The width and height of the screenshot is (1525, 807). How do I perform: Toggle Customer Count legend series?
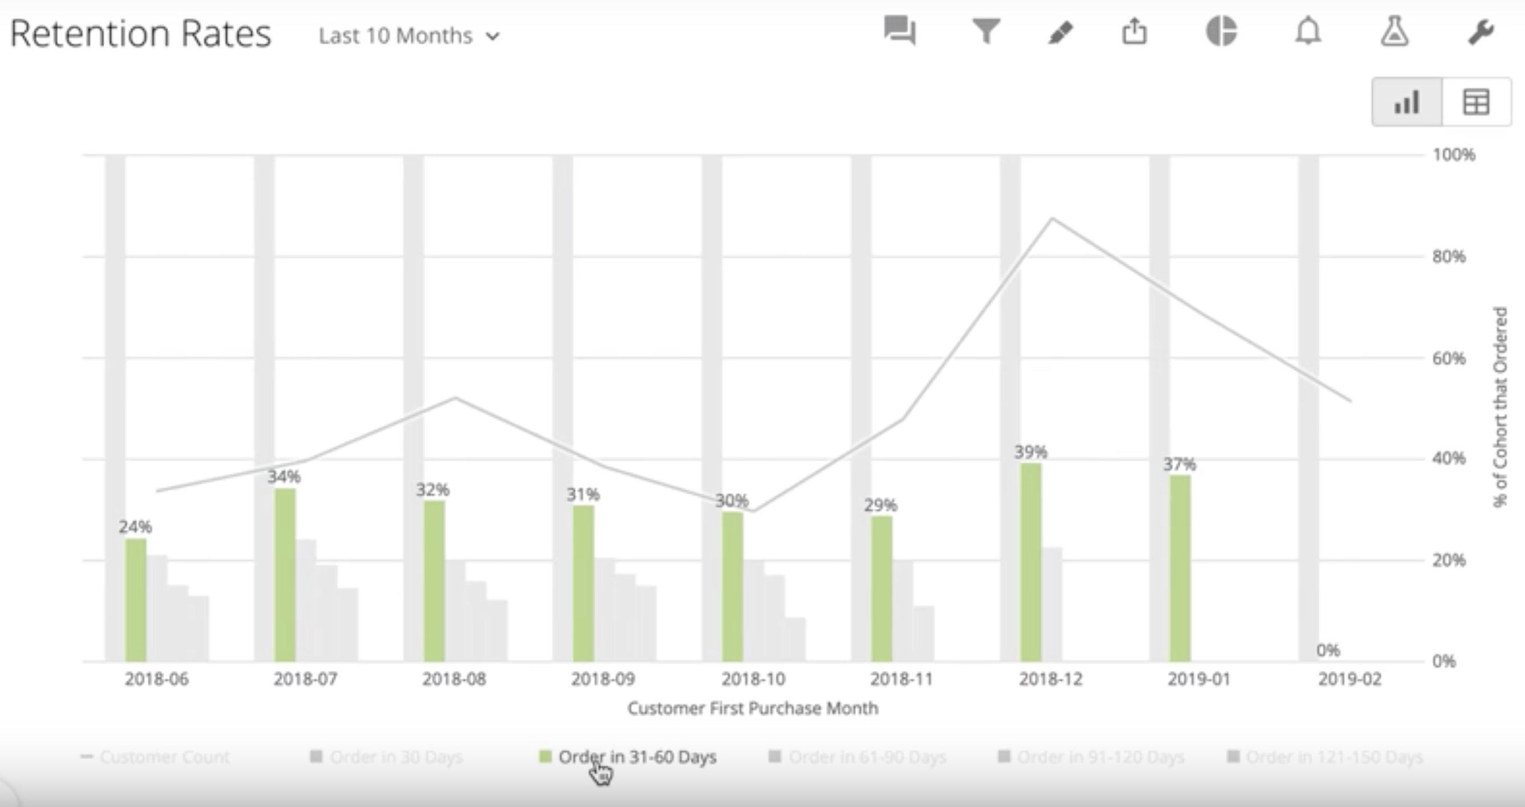click(164, 757)
